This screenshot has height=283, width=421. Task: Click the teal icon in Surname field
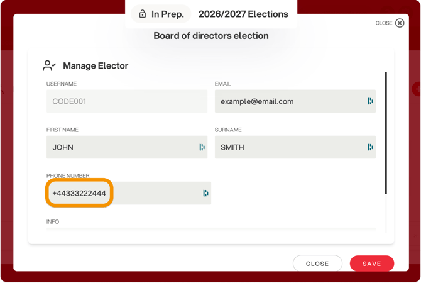[370, 147]
